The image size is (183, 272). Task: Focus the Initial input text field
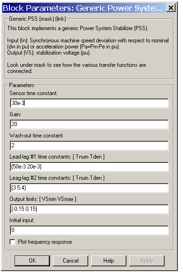89,230
